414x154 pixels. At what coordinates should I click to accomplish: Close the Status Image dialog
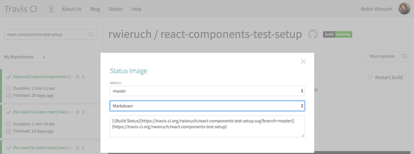tap(303, 62)
